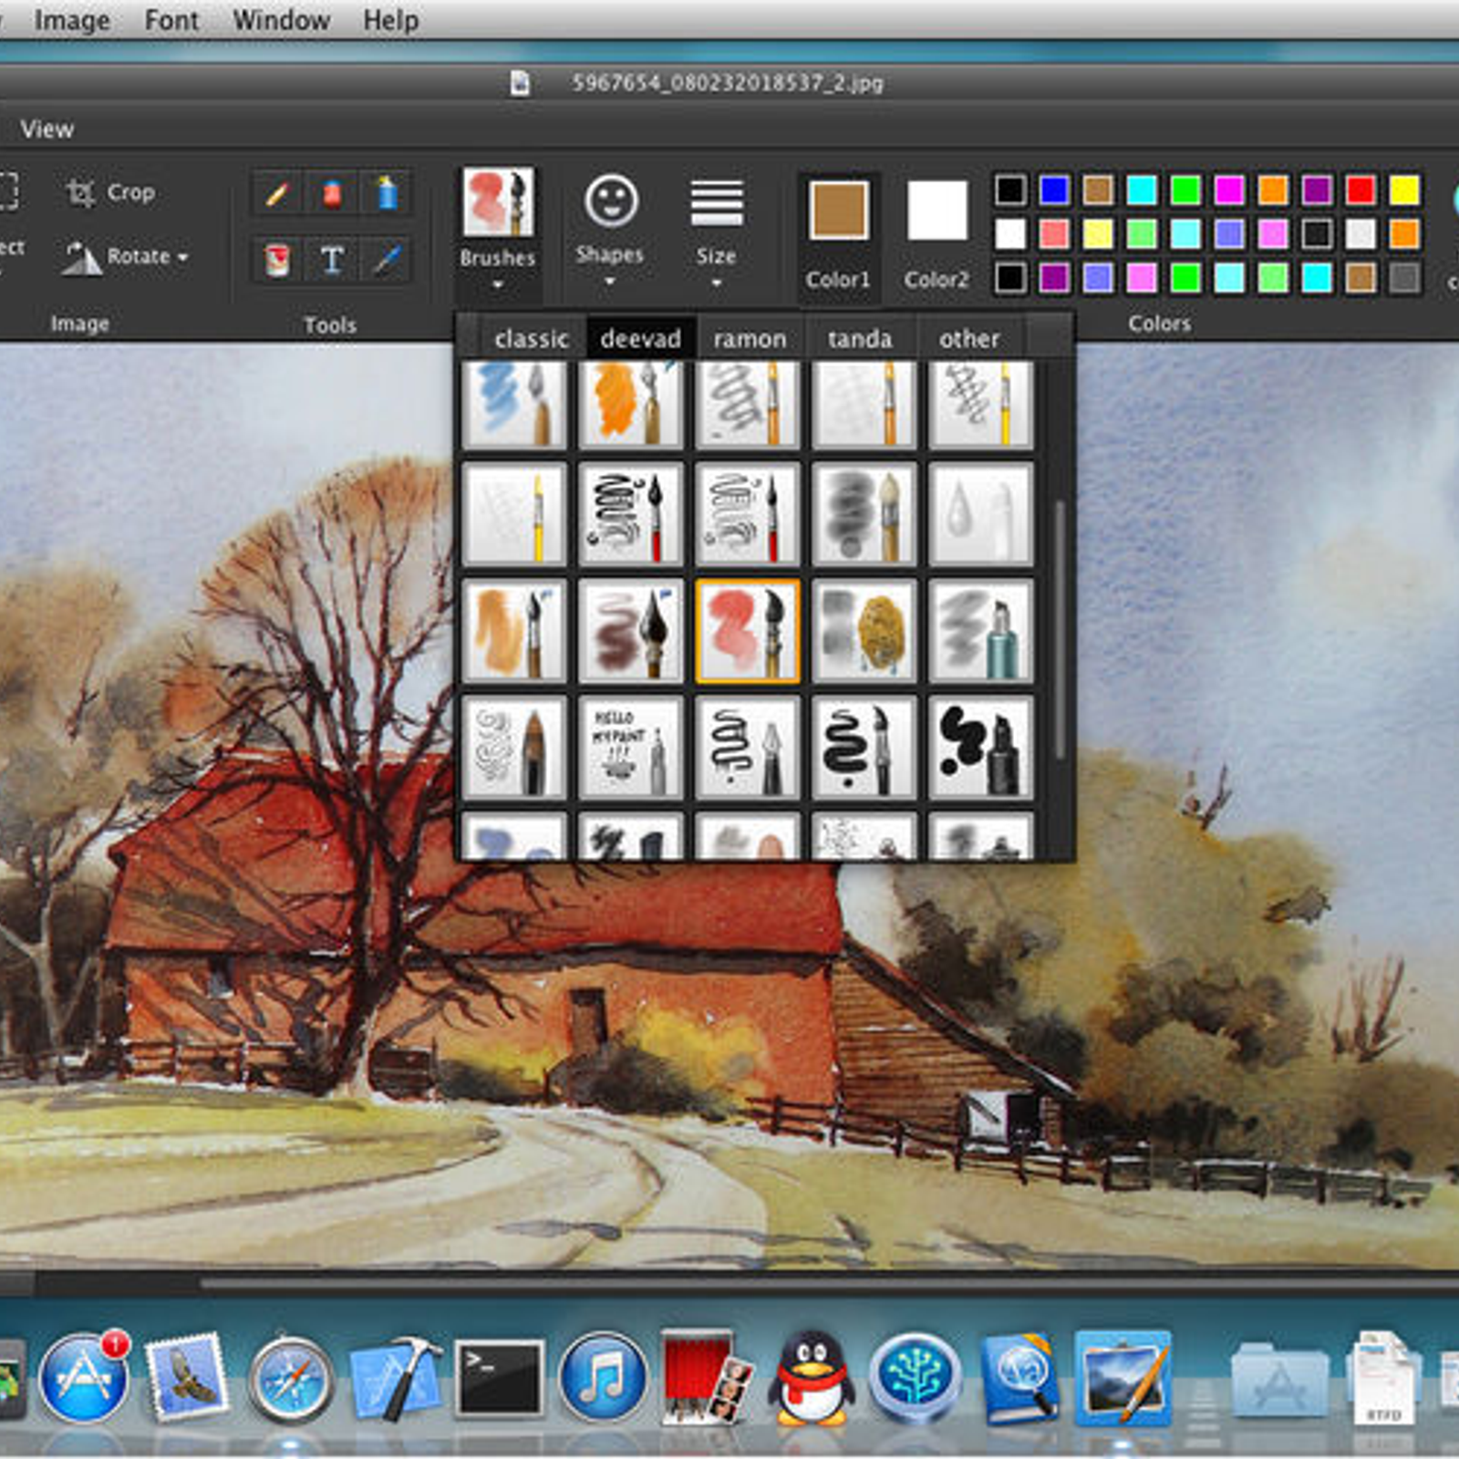Screen dimensions: 1459x1459
Task: Open Terminal from the dock
Action: [x=499, y=1377]
